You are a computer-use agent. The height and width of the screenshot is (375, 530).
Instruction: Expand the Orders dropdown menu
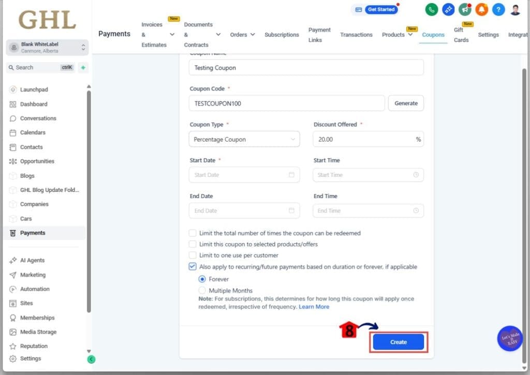click(242, 34)
